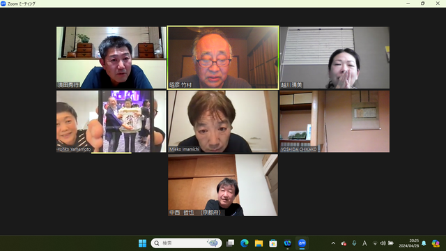
Task: Click the name label Yohko Yamamoto
Action: [74, 149]
